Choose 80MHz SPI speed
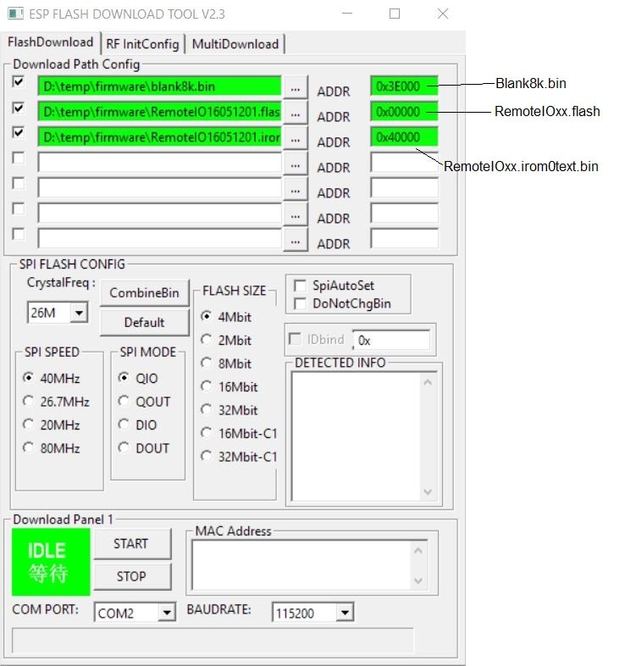Viewport: 625px width, 666px height. tap(30, 448)
